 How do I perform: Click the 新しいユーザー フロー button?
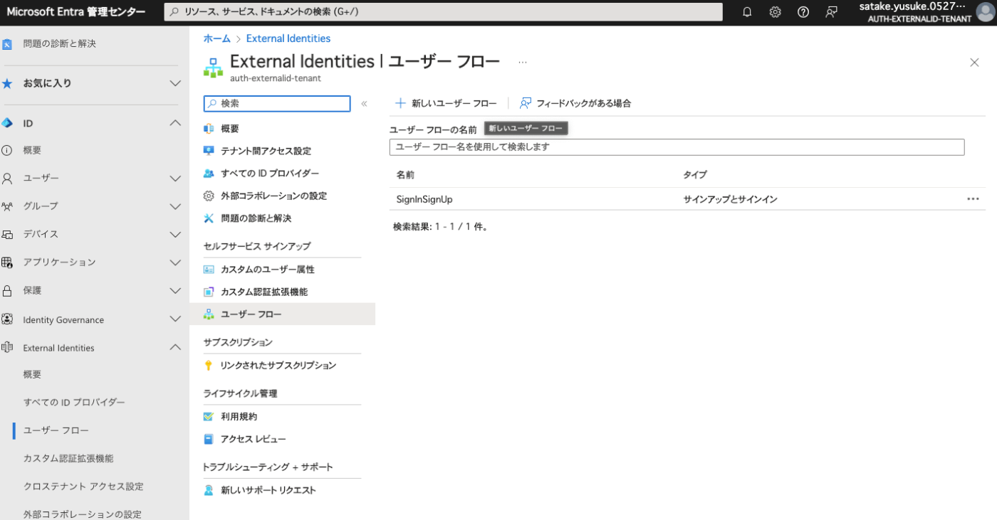(x=446, y=103)
